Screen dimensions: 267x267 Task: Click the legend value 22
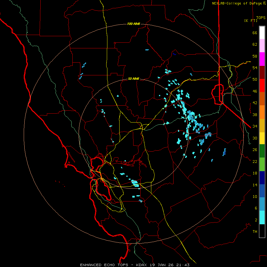255,161
